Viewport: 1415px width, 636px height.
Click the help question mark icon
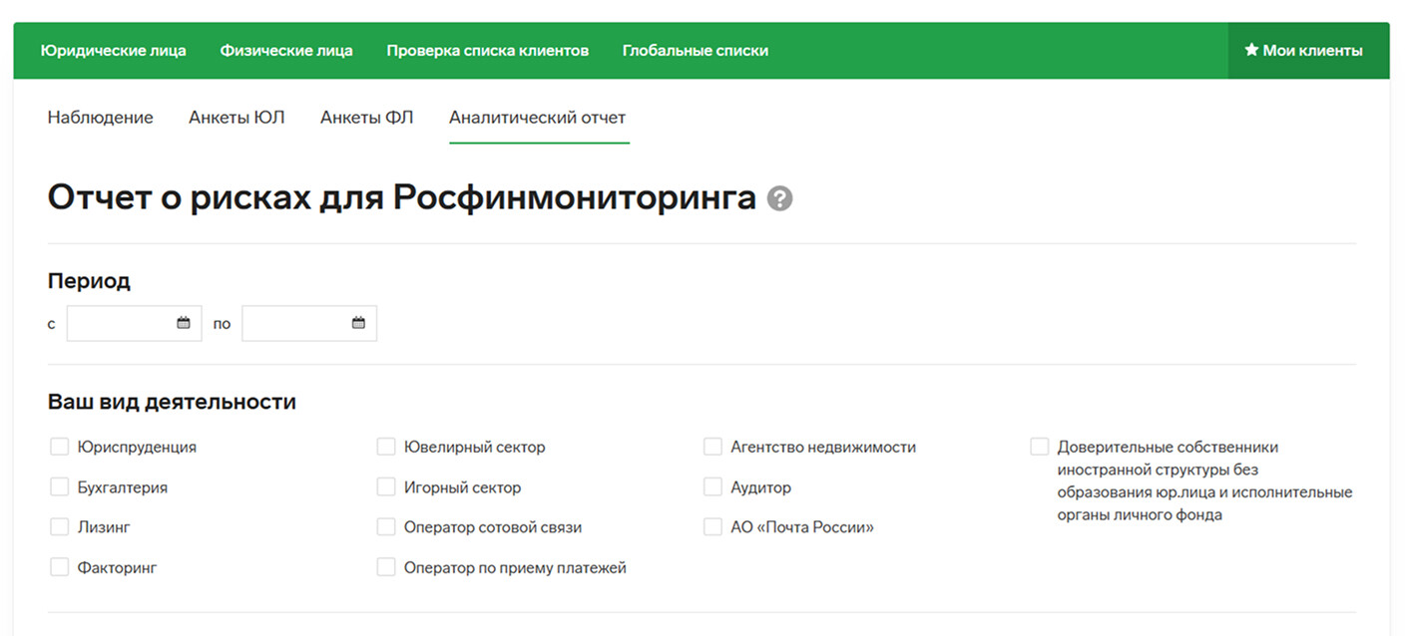[x=779, y=198]
